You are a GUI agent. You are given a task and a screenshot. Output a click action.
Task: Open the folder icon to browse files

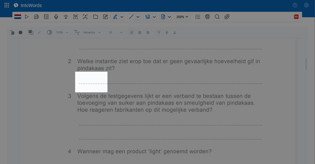click(x=96, y=17)
